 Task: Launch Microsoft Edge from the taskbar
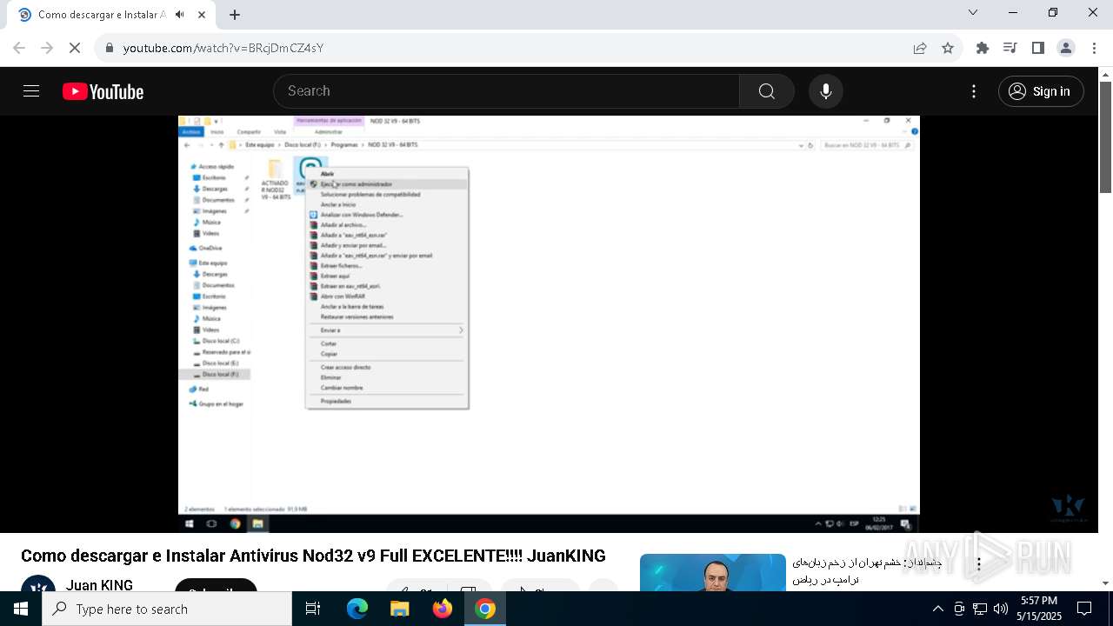tap(357, 609)
